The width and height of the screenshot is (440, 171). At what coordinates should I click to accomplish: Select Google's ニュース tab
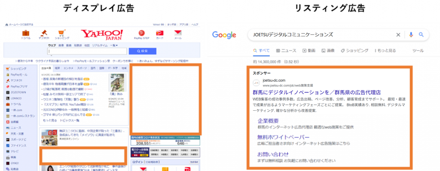click(x=286, y=50)
